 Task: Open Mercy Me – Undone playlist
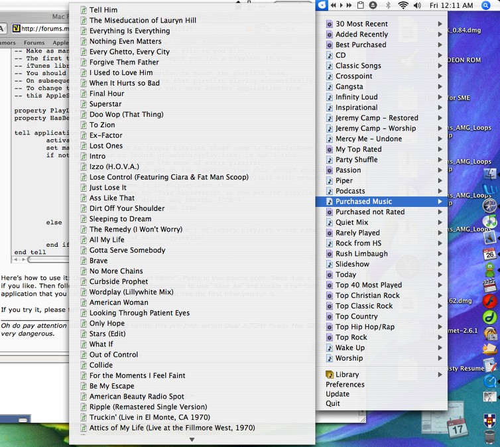[x=382, y=139]
